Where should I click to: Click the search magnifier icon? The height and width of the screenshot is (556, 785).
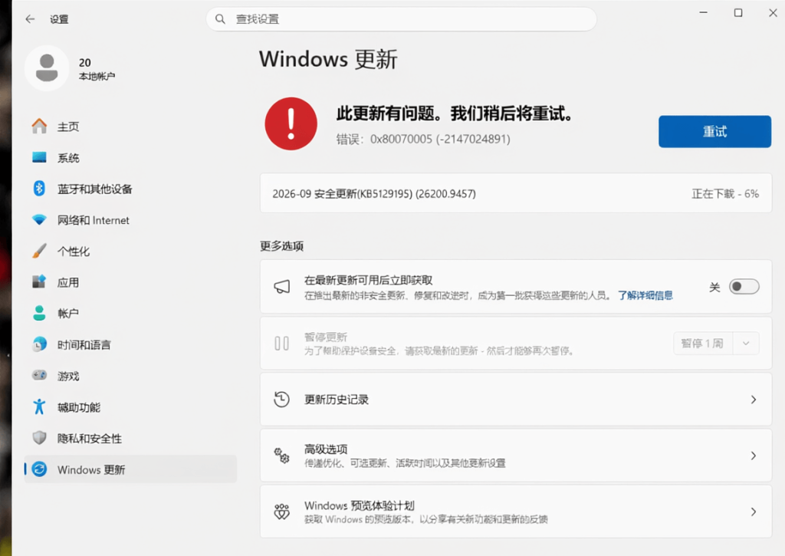pyautogui.click(x=220, y=19)
